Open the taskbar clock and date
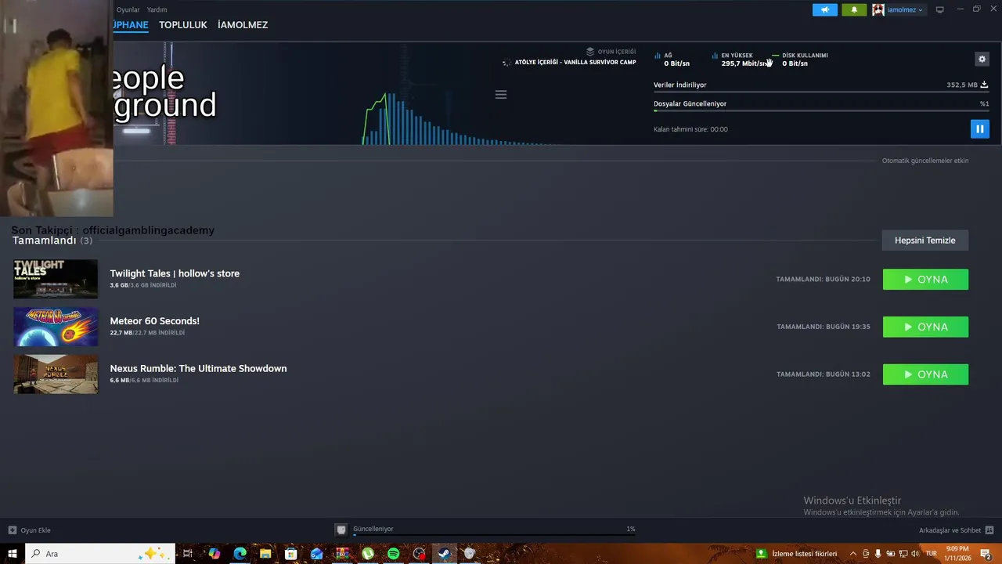This screenshot has width=1002, height=564. click(x=957, y=554)
